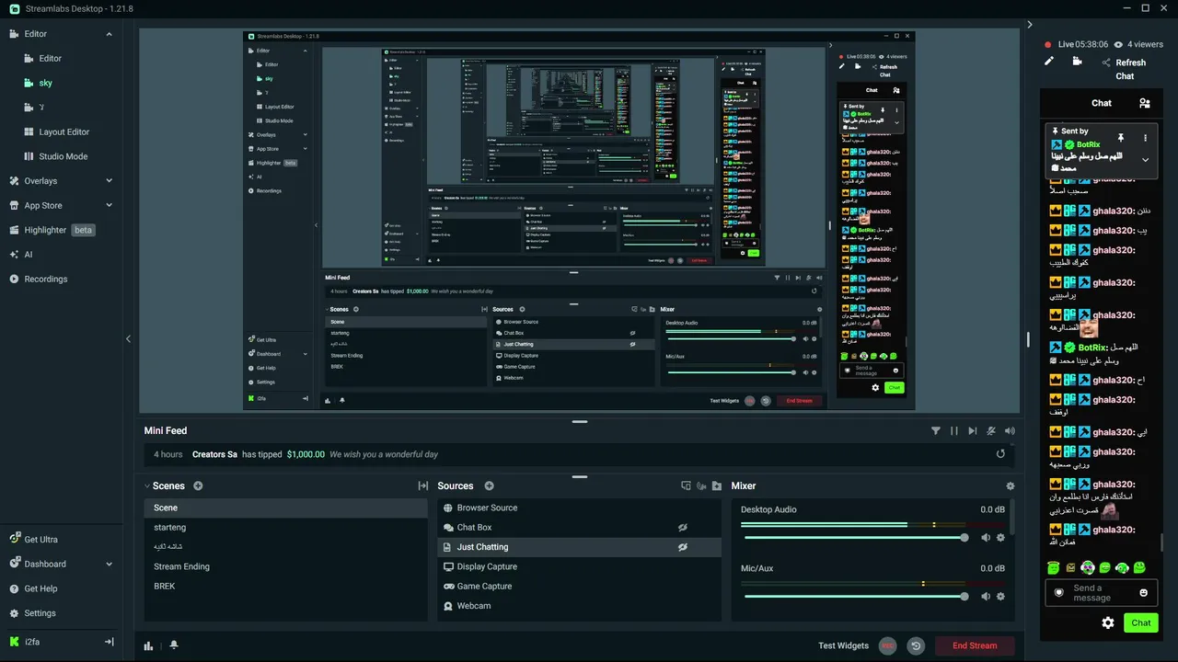Open the replay buffer button
The height and width of the screenshot is (662, 1178).
916,645
